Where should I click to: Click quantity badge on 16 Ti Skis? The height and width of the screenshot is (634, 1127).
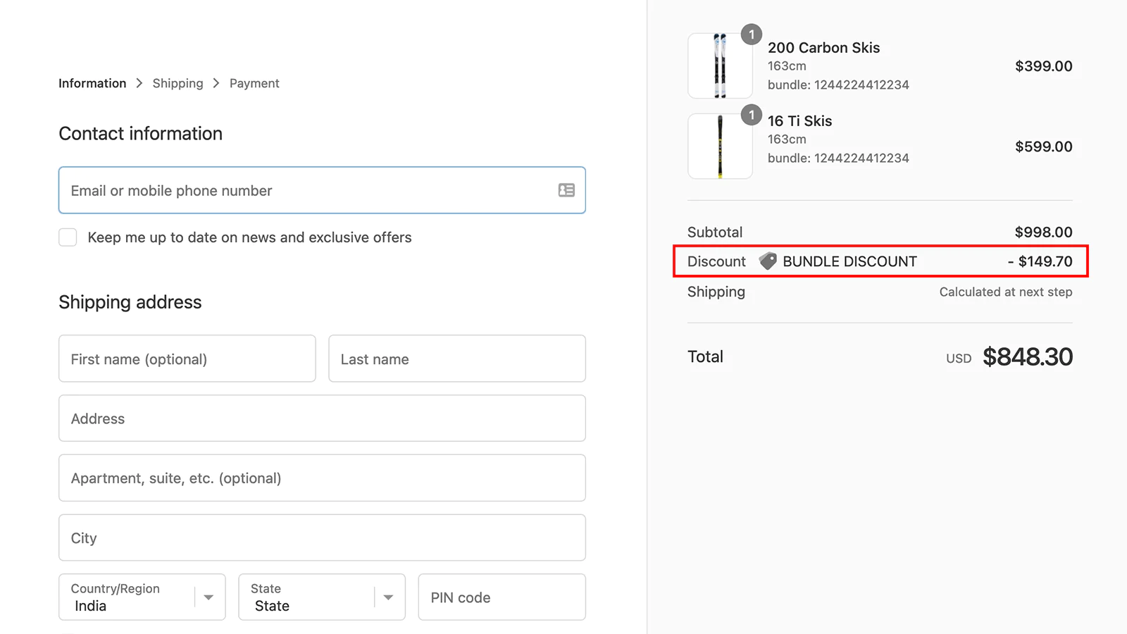tap(752, 115)
